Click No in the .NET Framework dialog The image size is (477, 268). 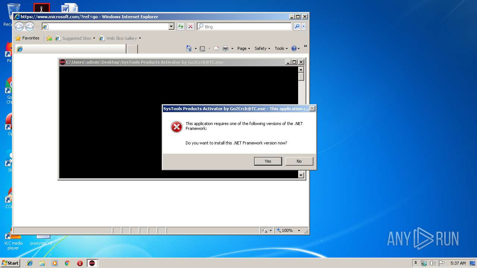click(299, 161)
